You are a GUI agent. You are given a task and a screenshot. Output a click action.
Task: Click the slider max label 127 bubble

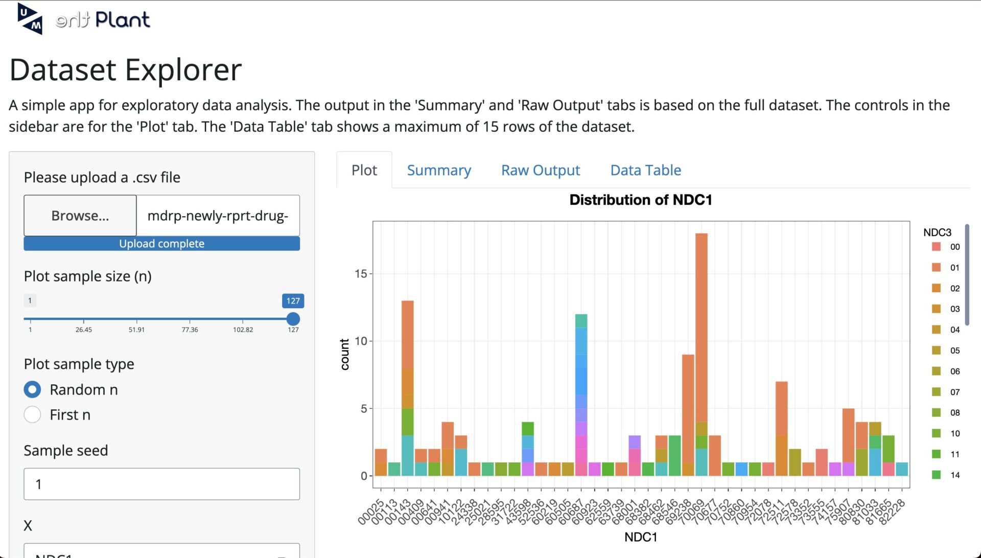(293, 301)
